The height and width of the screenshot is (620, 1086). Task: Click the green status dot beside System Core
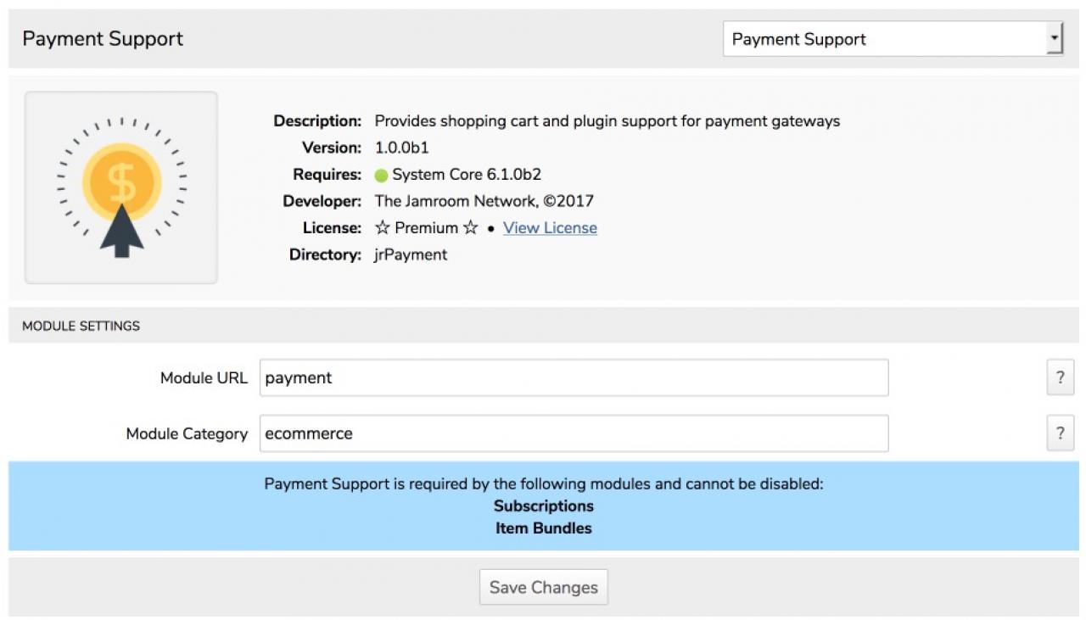click(x=381, y=175)
